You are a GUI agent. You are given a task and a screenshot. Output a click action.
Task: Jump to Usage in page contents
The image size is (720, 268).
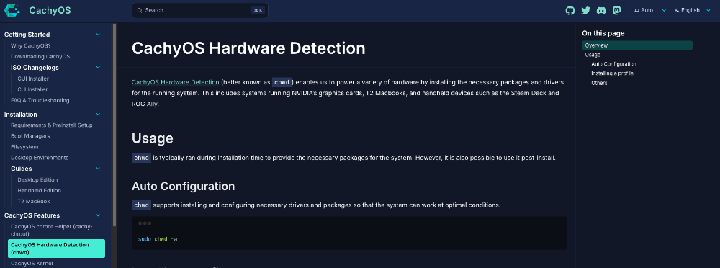pyautogui.click(x=593, y=55)
